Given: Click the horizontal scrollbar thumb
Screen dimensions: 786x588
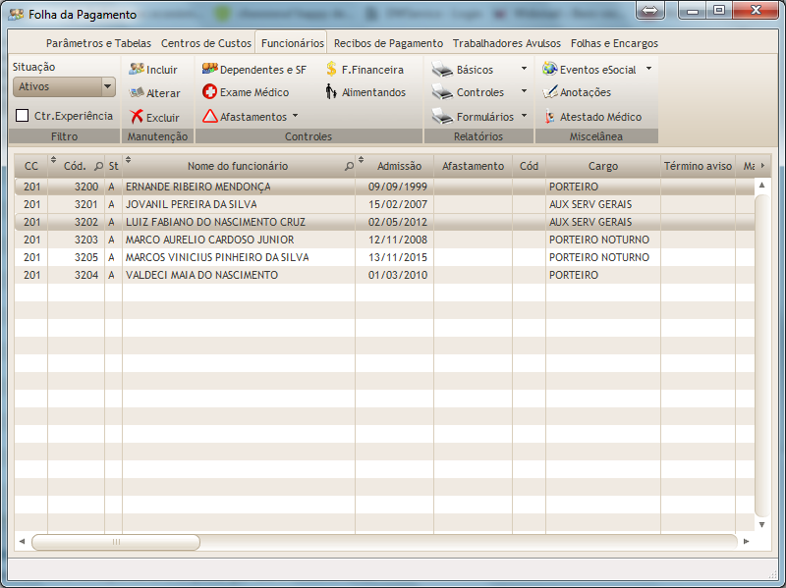Looking at the screenshot, I should click(x=116, y=542).
